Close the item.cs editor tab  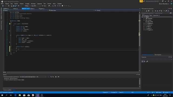(x=29, y=9)
